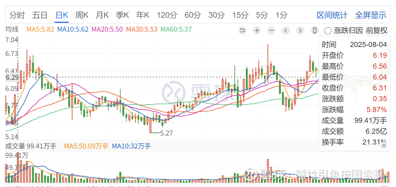The height and width of the screenshot is (187, 396).
Task: Select the 1分 interval tab
Action: click(281, 15)
